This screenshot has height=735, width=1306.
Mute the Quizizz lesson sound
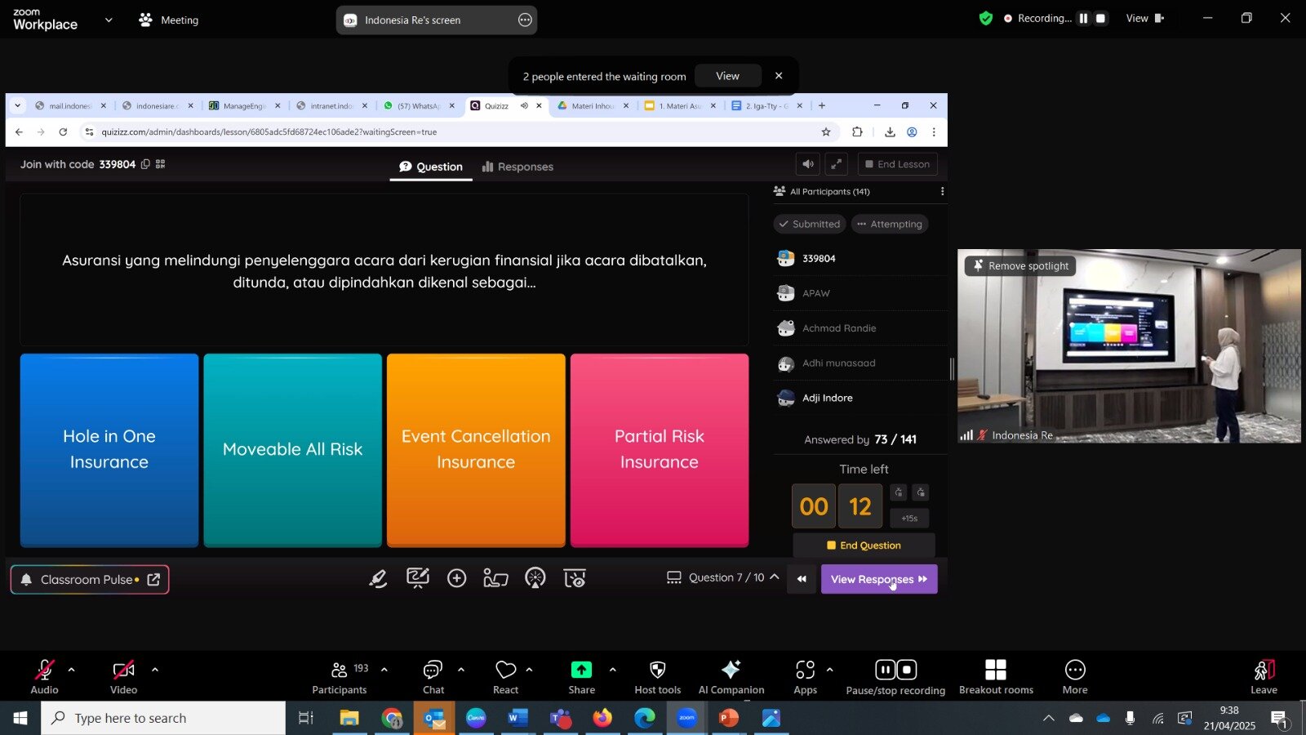(x=807, y=164)
